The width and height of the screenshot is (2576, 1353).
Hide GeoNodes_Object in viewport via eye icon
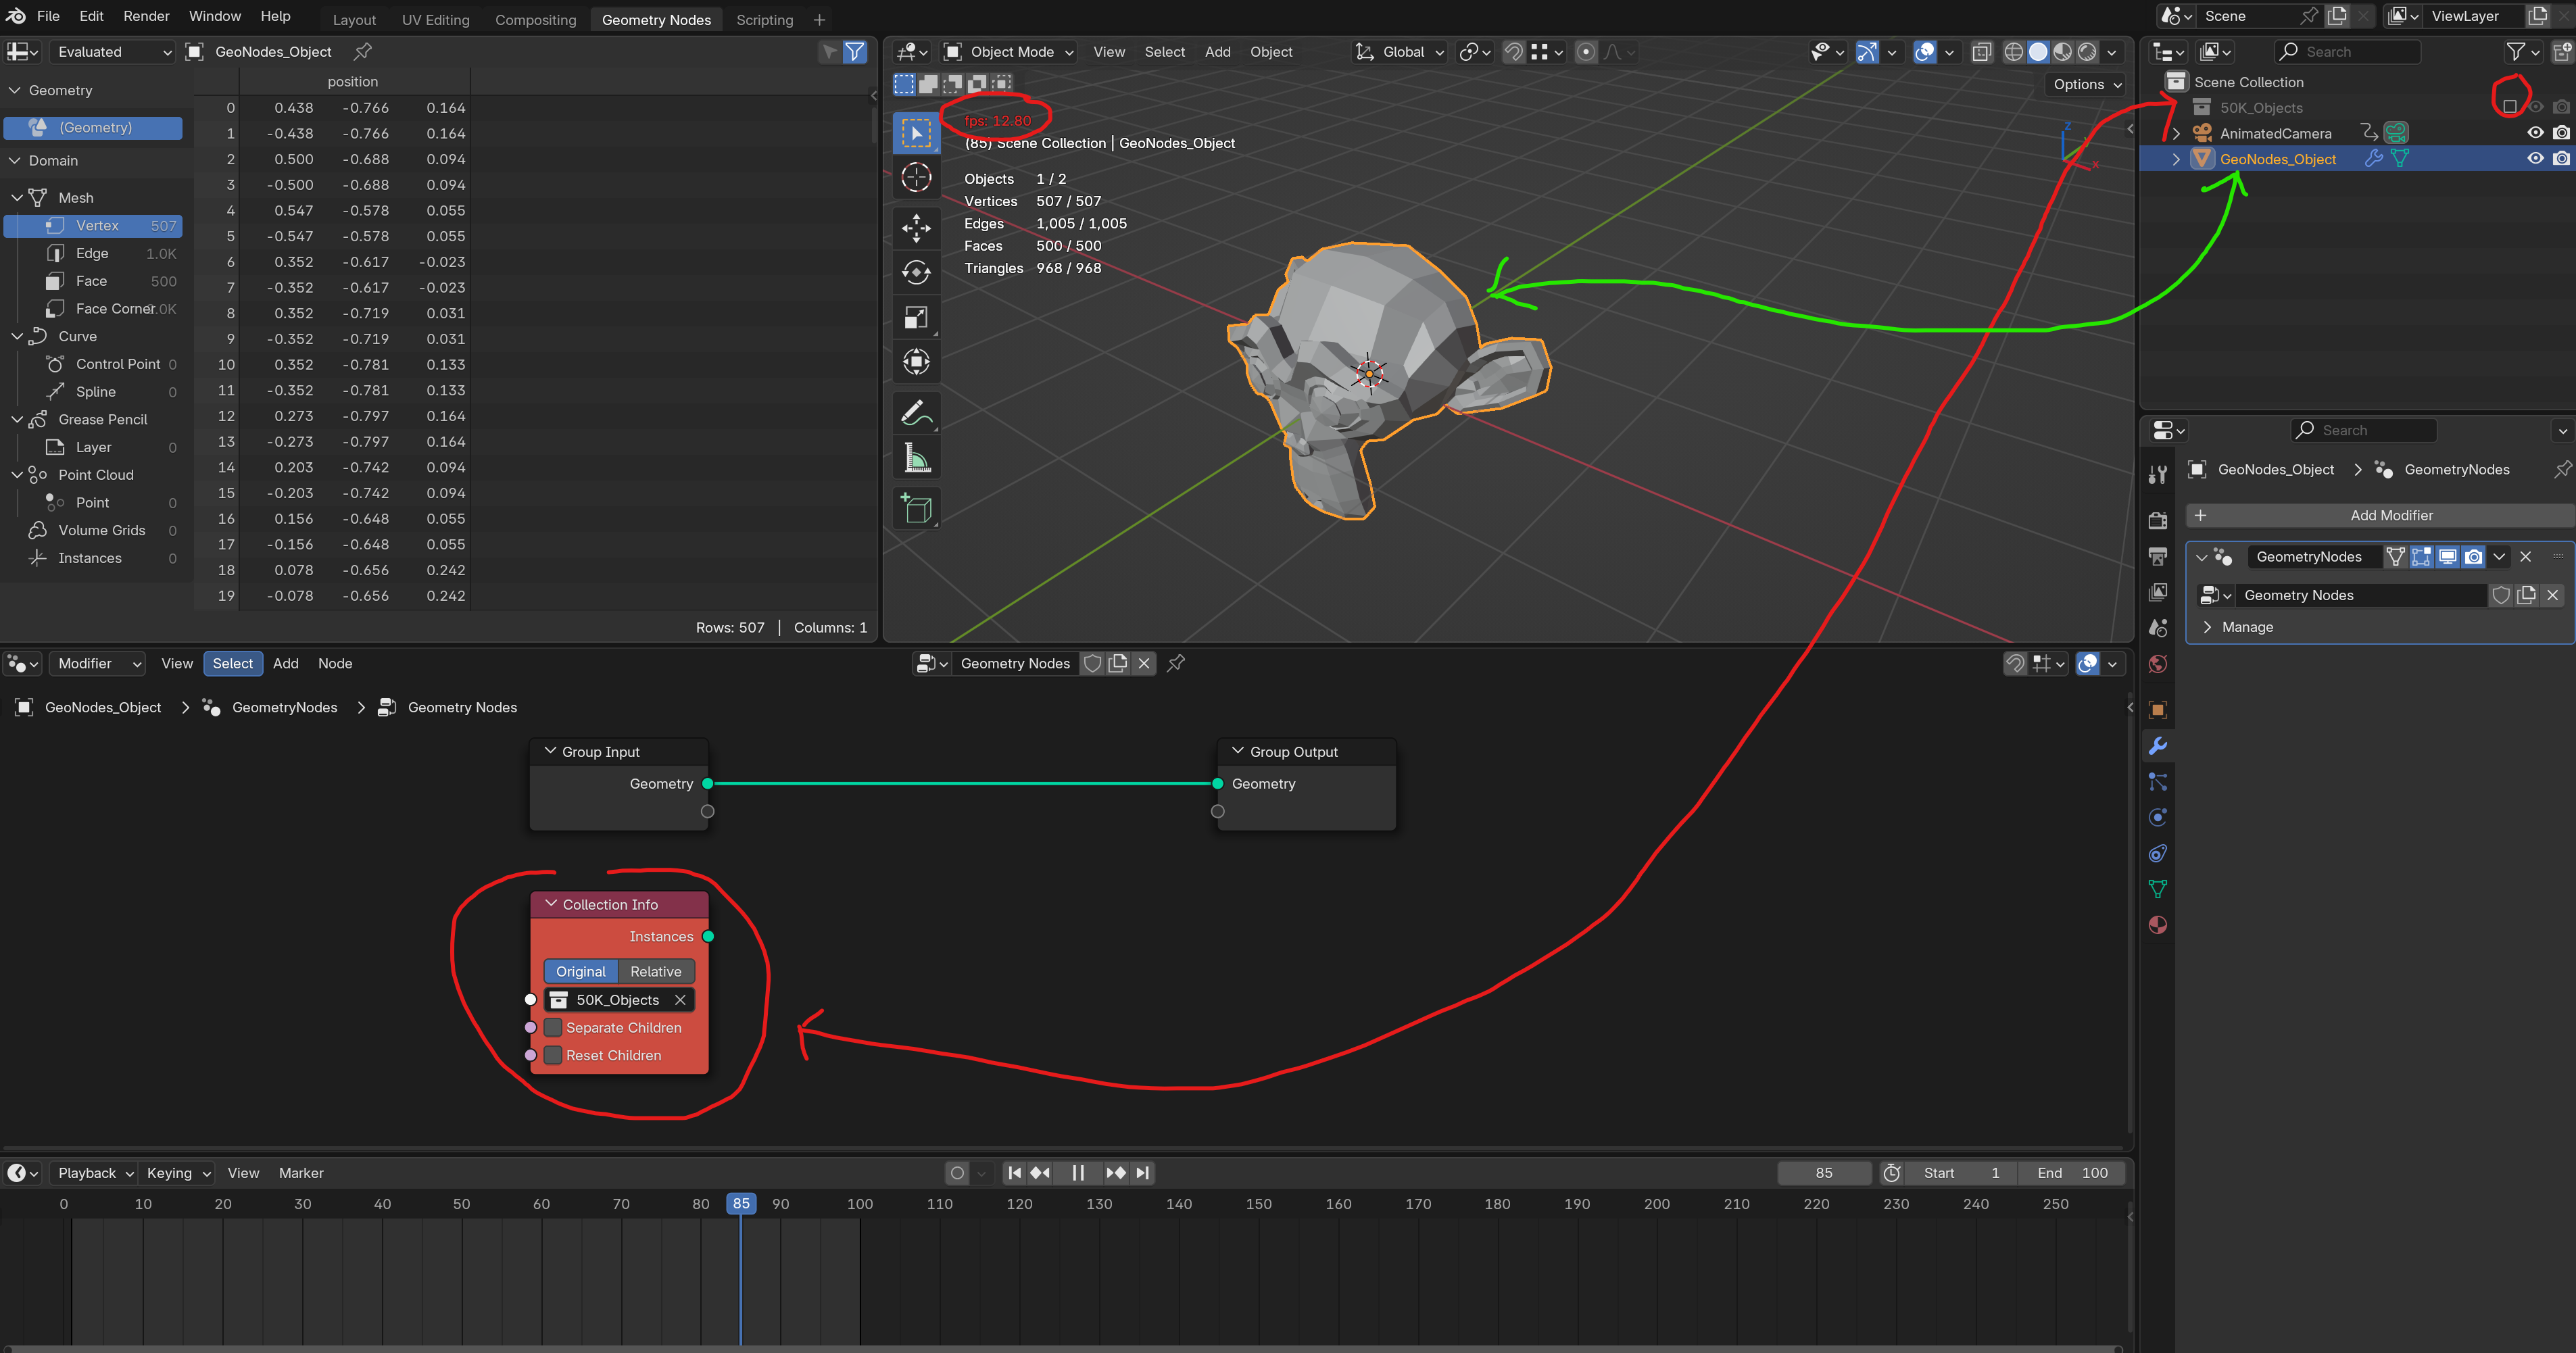tap(2535, 159)
